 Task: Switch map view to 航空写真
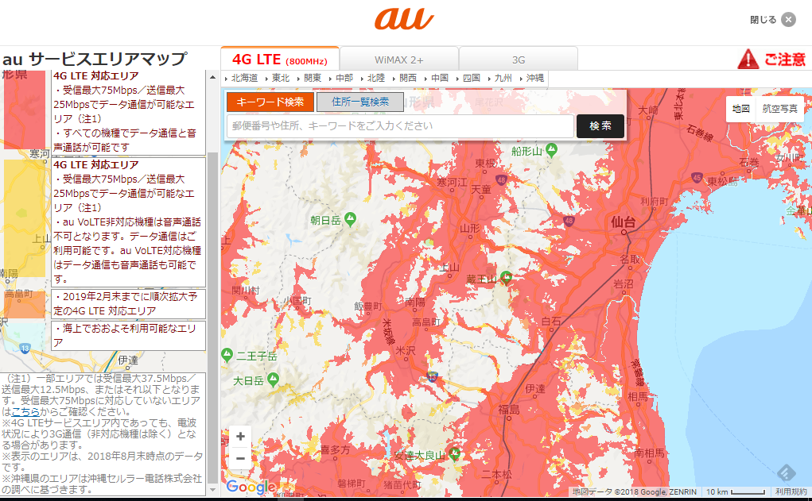pyautogui.click(x=780, y=109)
